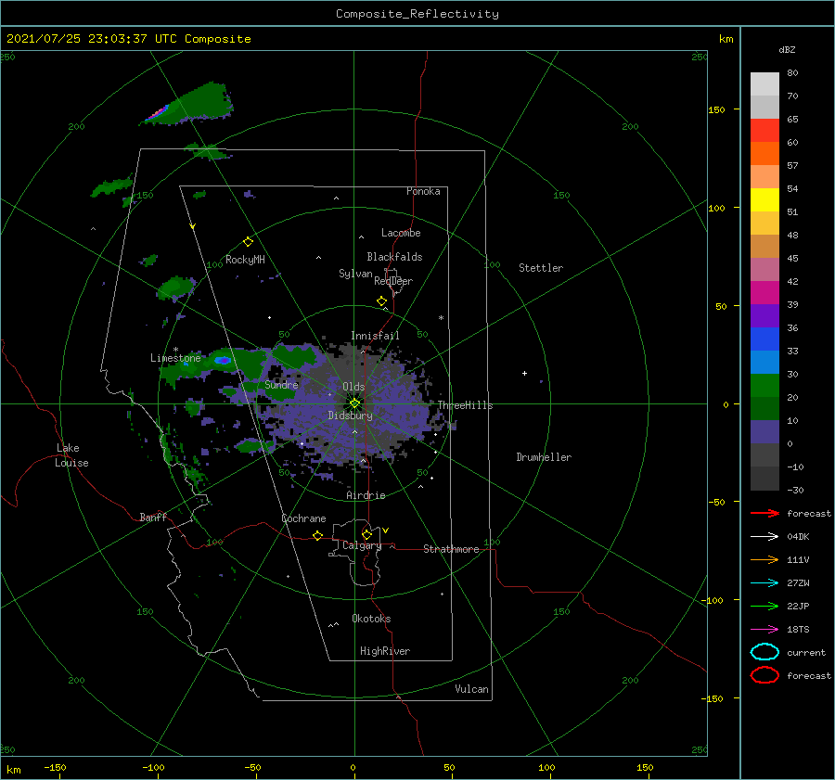
Task: Click the Calgary city label
Action: pyautogui.click(x=362, y=545)
